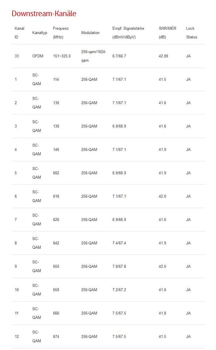The height and width of the screenshot is (350, 216).
Task: Select the 42.89 SNR value
Action: pyautogui.click(x=163, y=56)
